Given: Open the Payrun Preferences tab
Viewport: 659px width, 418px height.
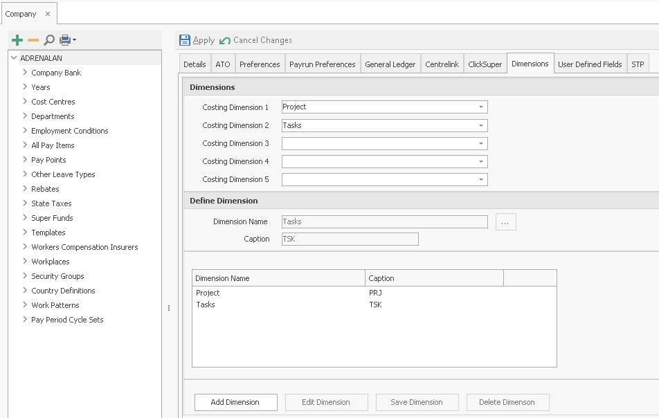Looking at the screenshot, I should click(323, 64).
